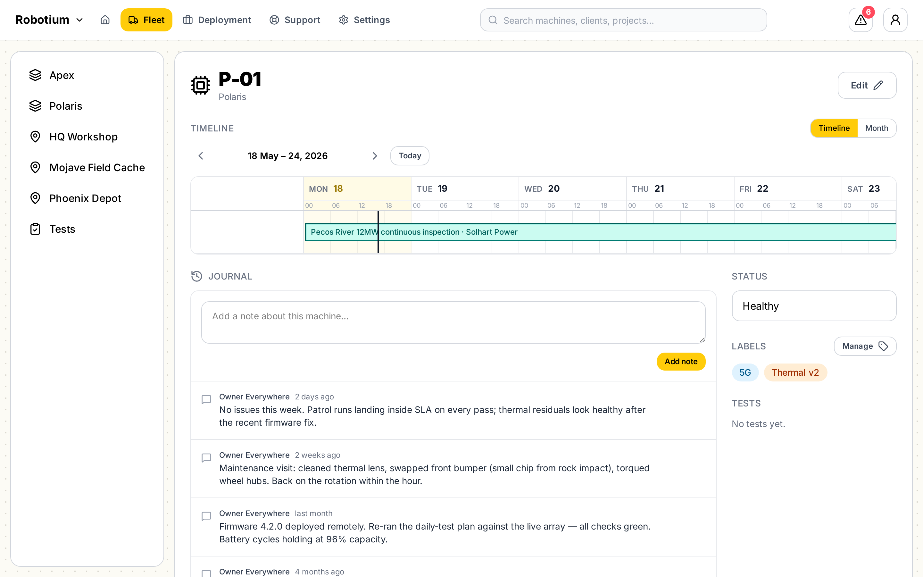
Task: Click the '4 months ago' timestamp
Action: pos(319,572)
